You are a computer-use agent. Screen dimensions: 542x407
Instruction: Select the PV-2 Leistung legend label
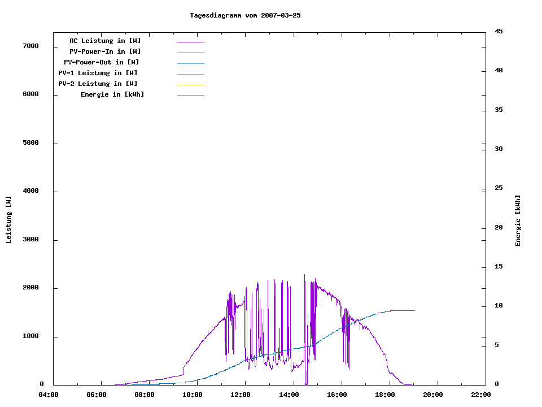click(x=98, y=84)
